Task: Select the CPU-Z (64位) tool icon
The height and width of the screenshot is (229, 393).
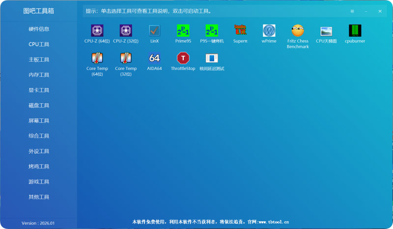Action: (97, 31)
